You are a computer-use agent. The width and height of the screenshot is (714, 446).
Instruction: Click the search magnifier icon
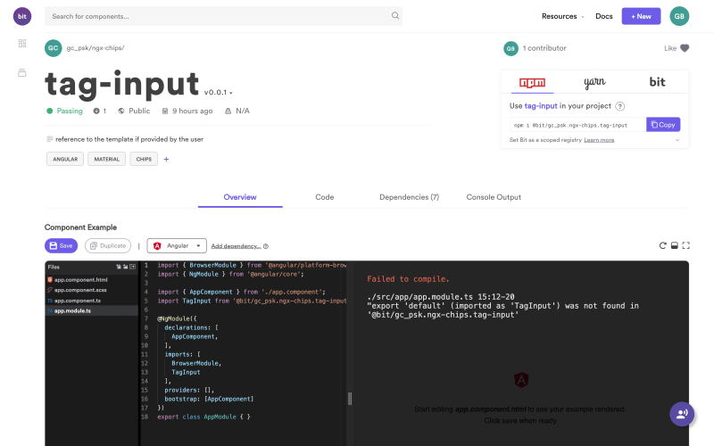[394, 16]
